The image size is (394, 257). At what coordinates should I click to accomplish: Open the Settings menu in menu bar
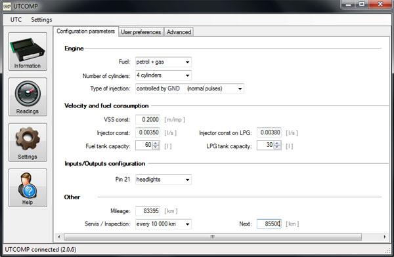point(41,20)
